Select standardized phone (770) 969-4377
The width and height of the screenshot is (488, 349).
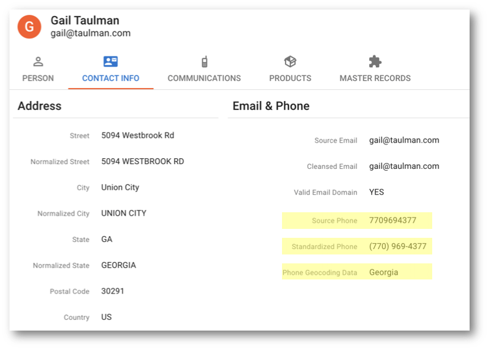[x=398, y=247]
